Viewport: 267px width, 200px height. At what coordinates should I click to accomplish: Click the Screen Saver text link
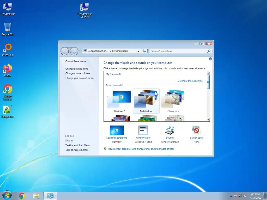coord(197,137)
